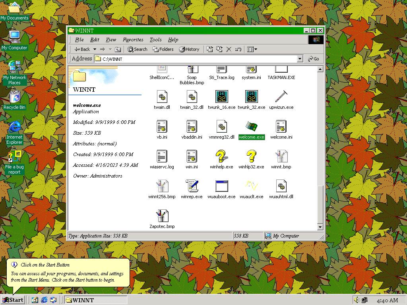Select the wuauclt.exe icon
Screen dimensions: 407x305
252,186
